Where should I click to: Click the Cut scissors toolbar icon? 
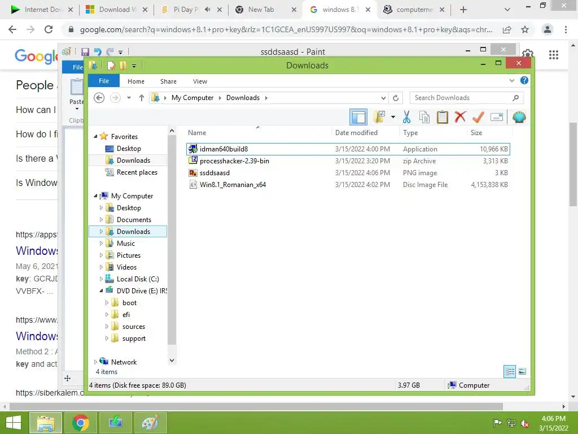[x=406, y=118]
